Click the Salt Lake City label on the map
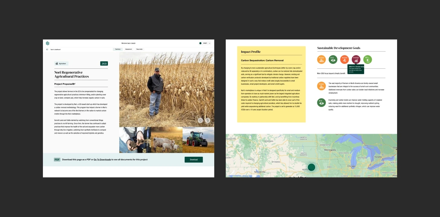440x217 pixels. click(260, 172)
